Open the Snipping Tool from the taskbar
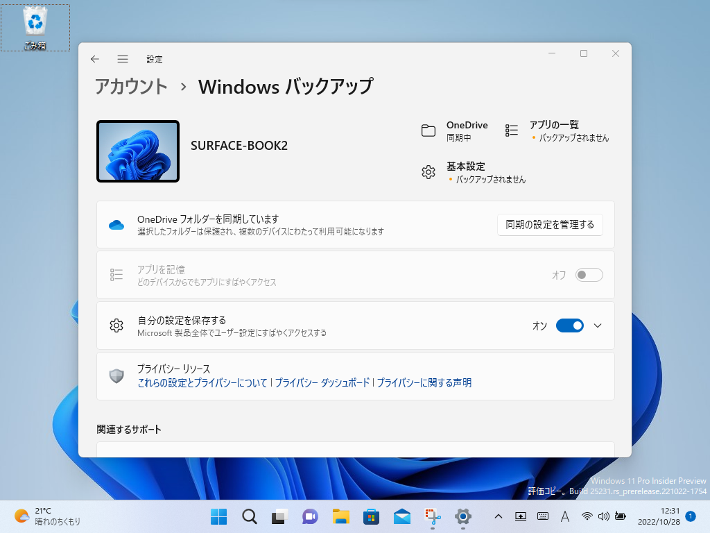Image resolution: width=710 pixels, height=533 pixels. pos(433,516)
